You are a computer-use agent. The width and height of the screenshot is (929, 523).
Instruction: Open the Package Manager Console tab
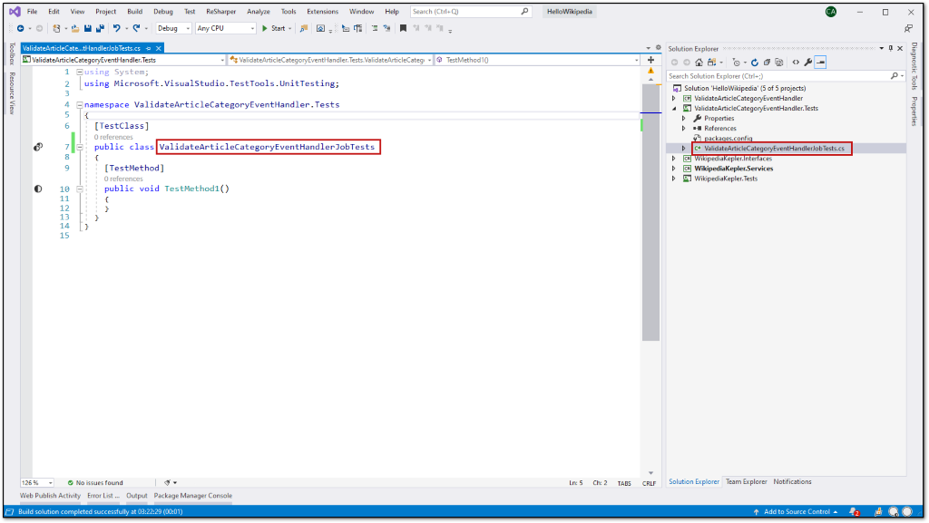click(x=193, y=496)
